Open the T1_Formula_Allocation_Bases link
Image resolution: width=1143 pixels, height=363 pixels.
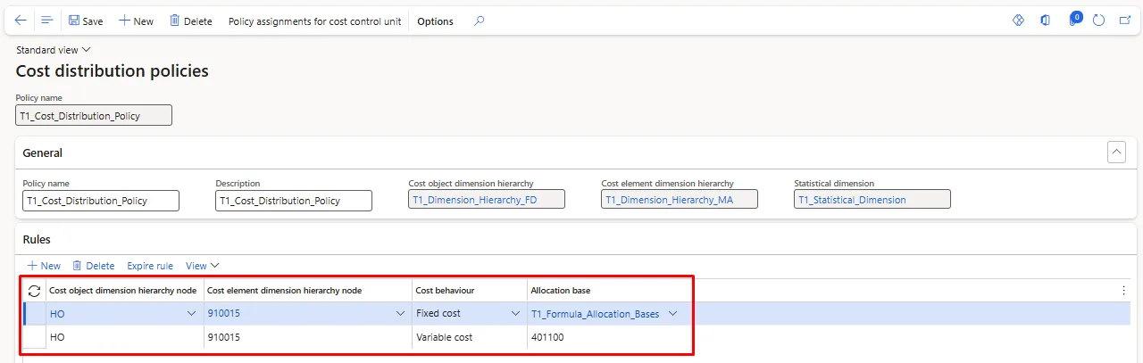(595, 314)
